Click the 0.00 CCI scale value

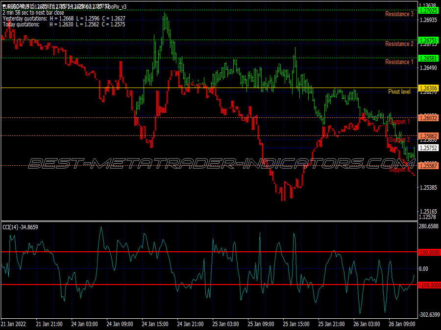(423, 269)
